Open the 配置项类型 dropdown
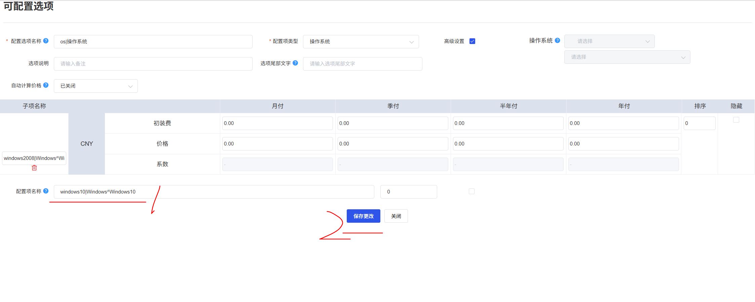 click(x=361, y=42)
